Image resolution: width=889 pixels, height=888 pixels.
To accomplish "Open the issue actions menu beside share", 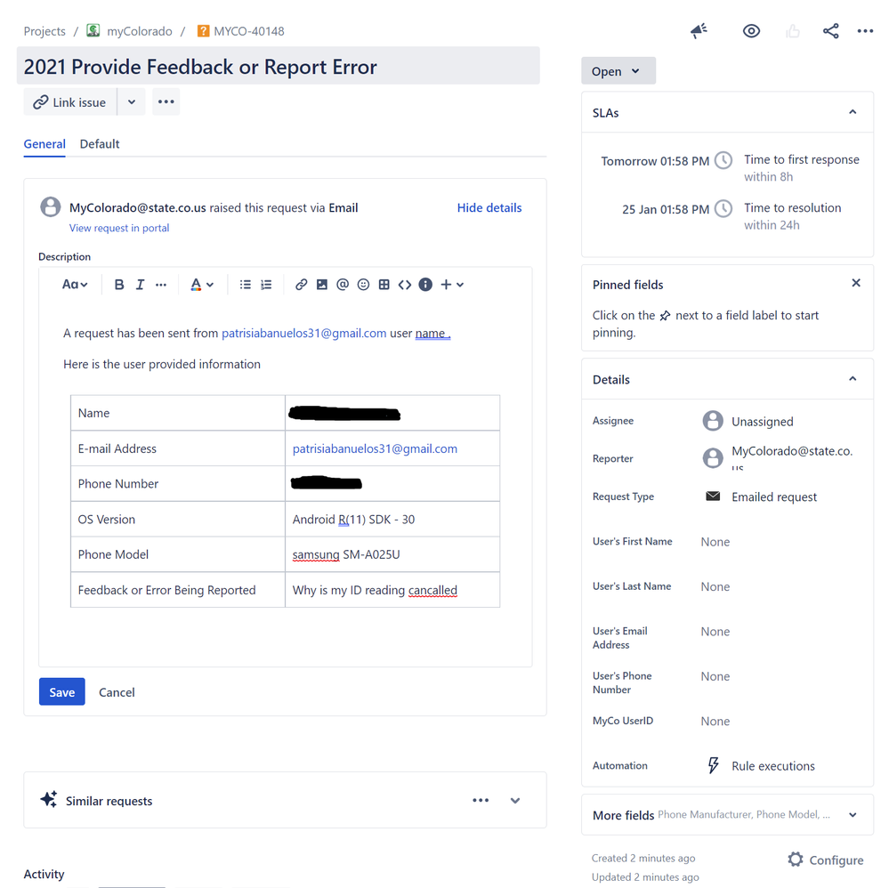I will tap(866, 30).
